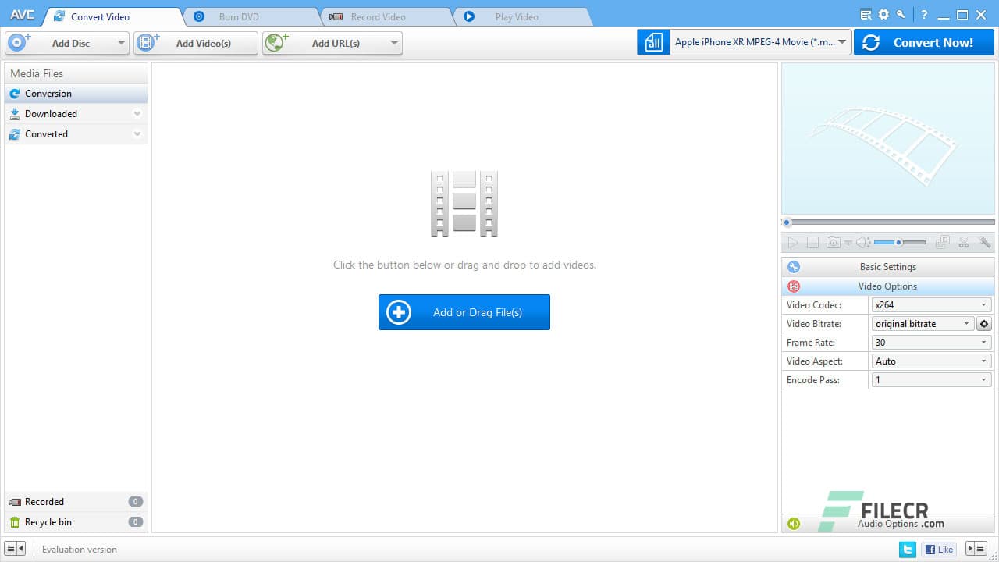Mute audio using the speaker icon
Viewport: 999px width, 562px height.
click(862, 242)
